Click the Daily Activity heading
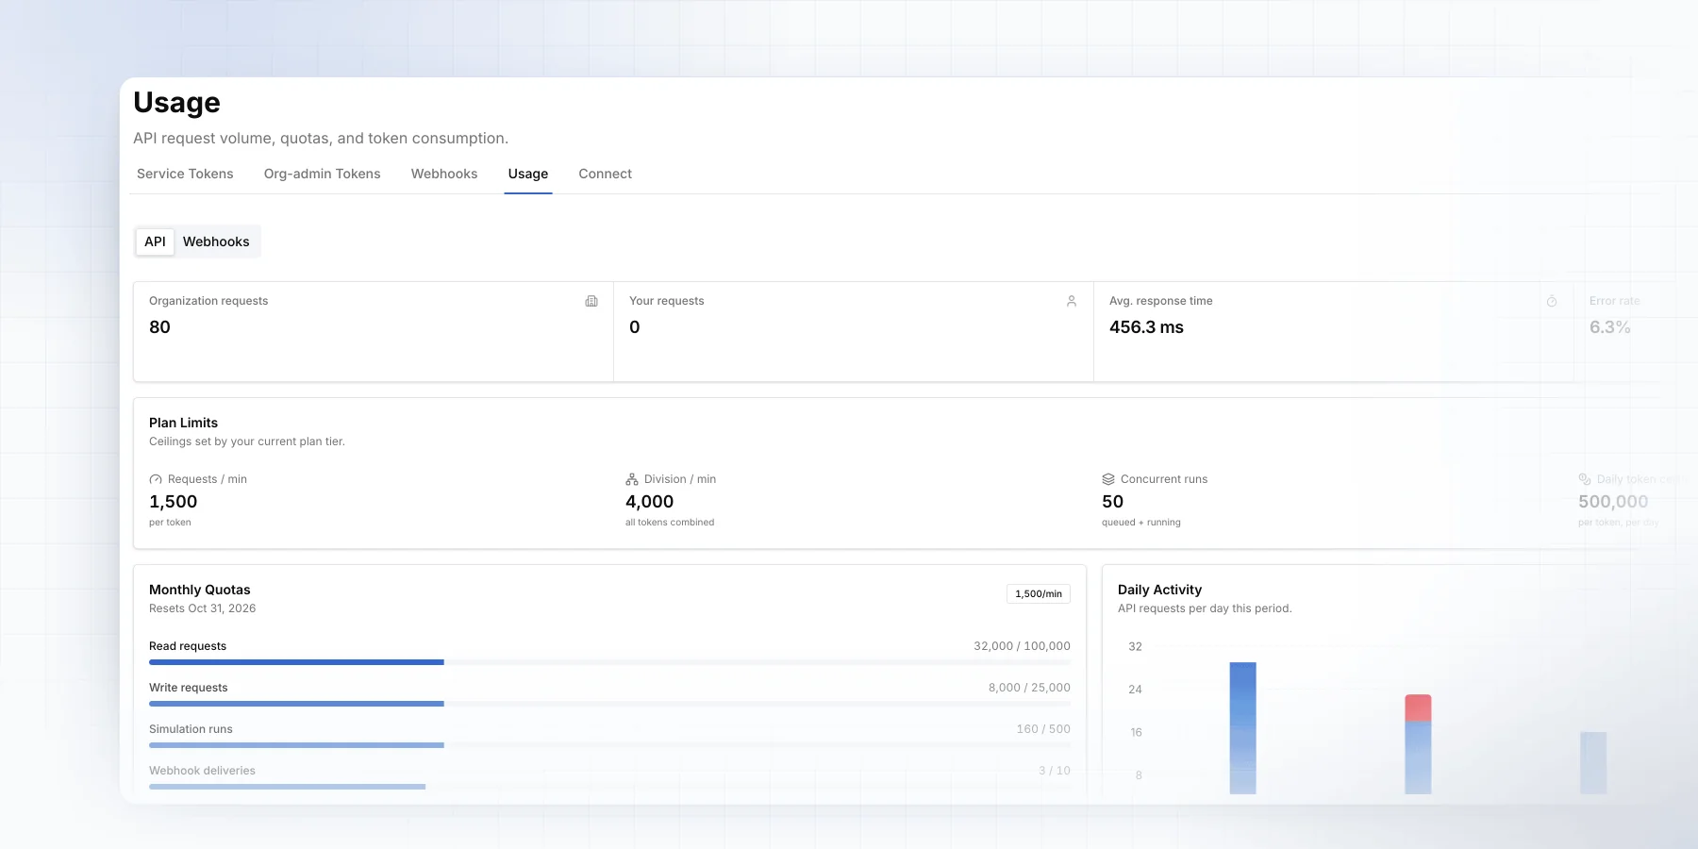Viewport: 1698px width, 849px height. click(x=1159, y=590)
